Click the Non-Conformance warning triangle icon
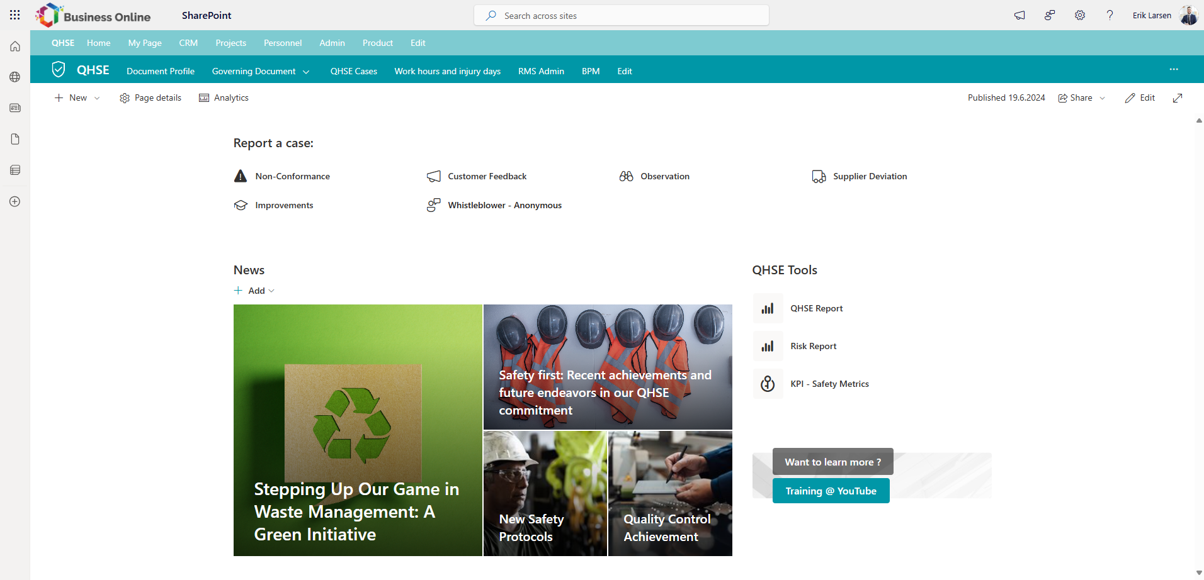The image size is (1204, 580). [241, 176]
